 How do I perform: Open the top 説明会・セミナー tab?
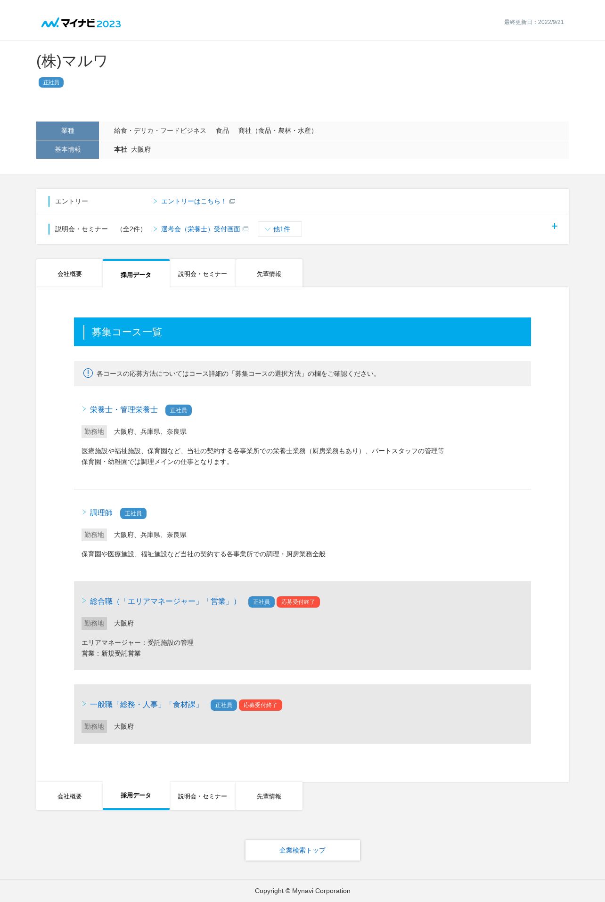(x=203, y=274)
